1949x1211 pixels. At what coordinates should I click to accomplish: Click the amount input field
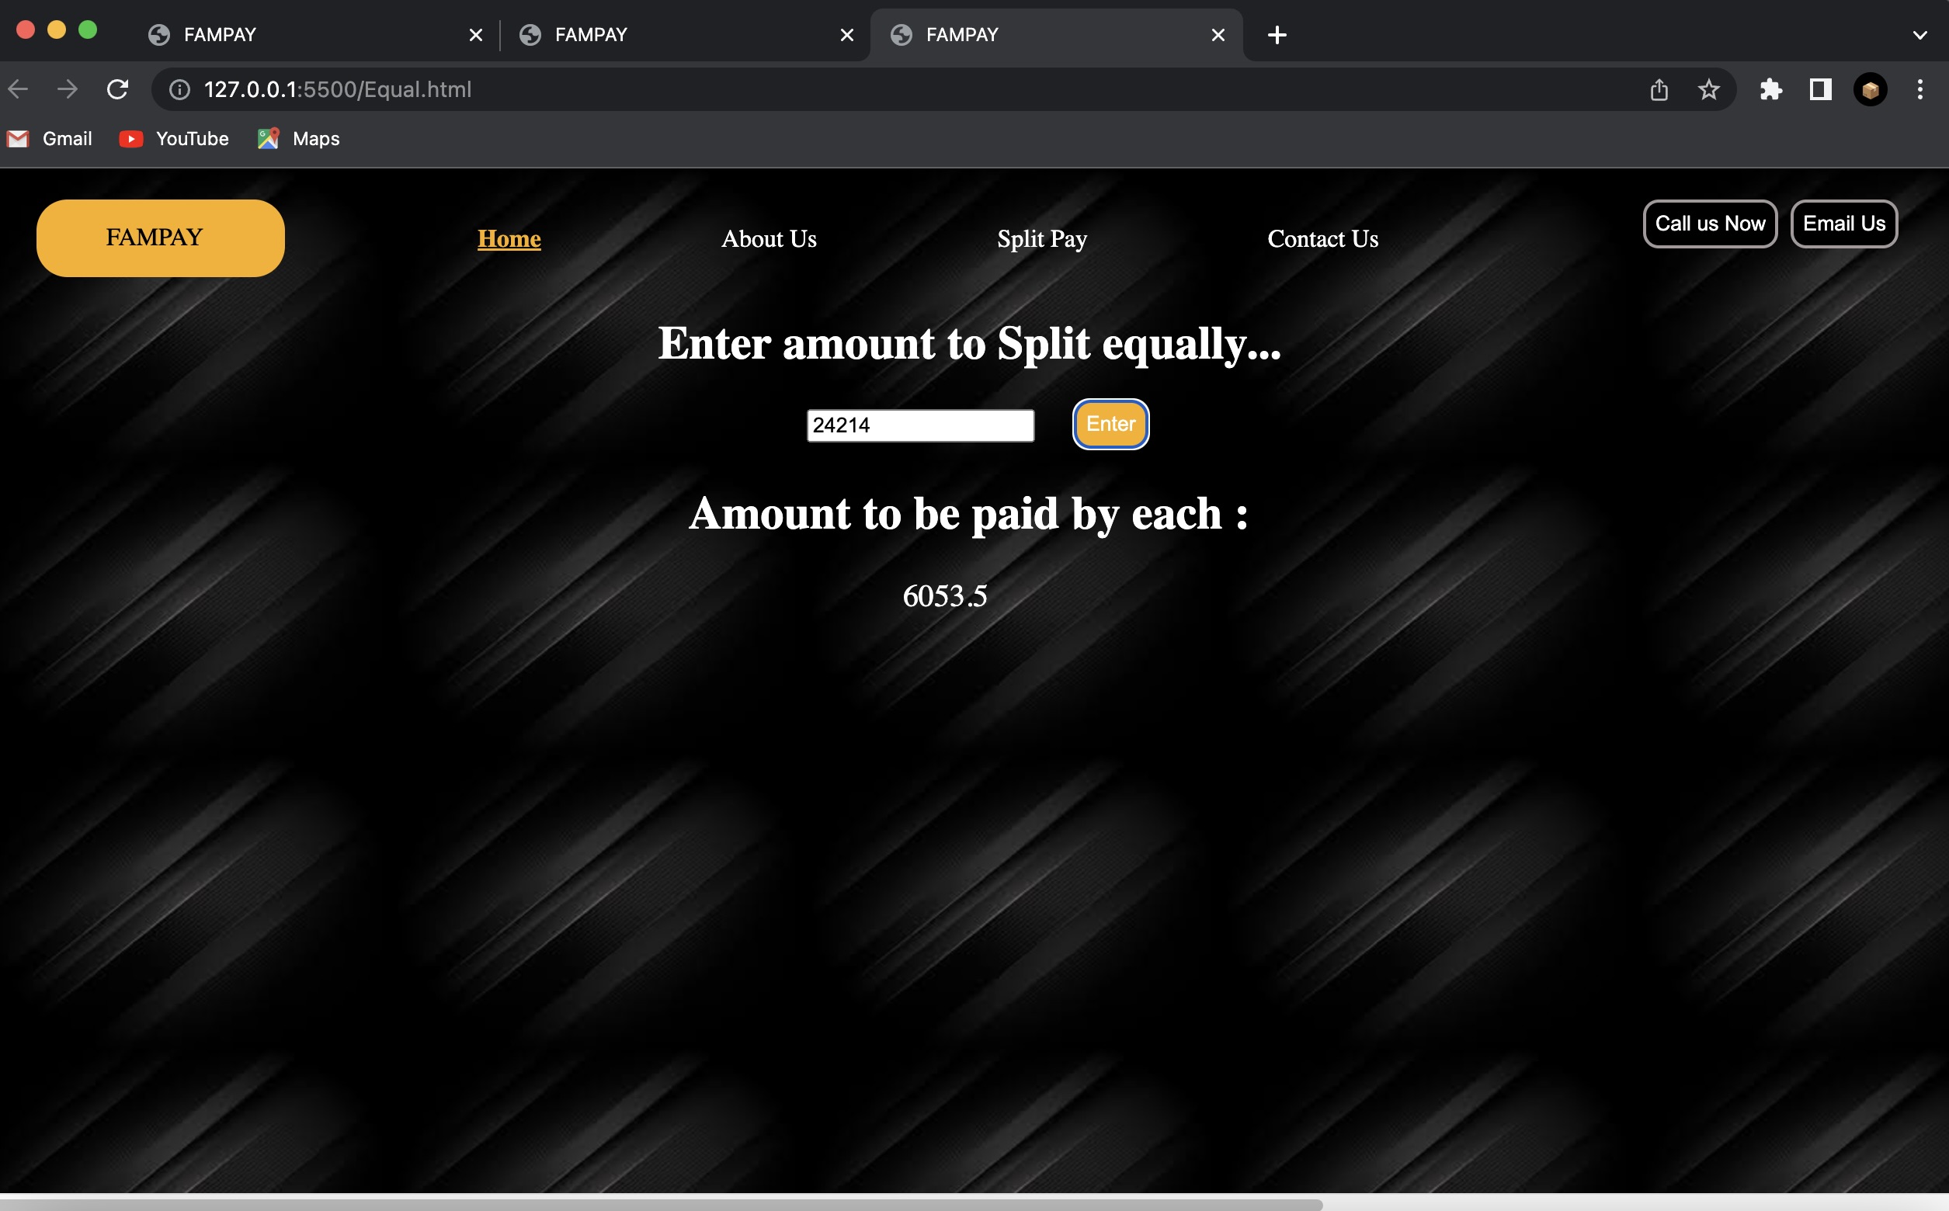[x=919, y=425]
